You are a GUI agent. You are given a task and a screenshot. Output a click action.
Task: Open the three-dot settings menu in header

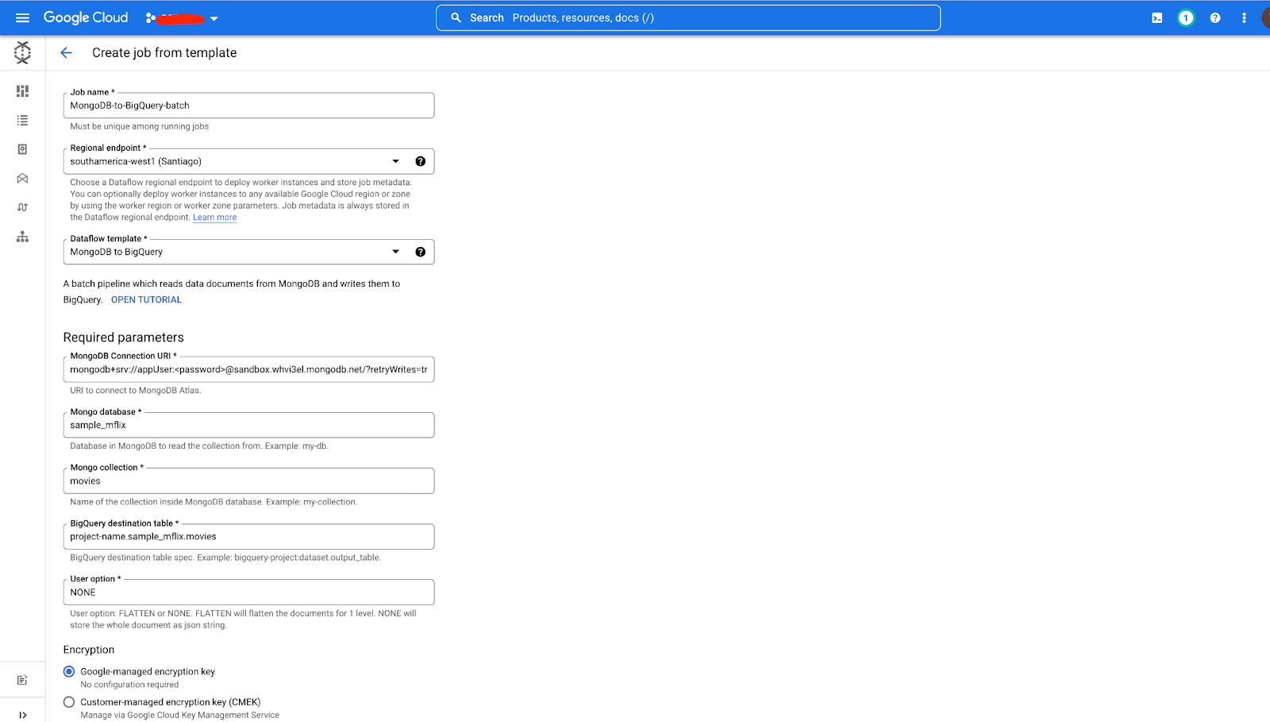[1244, 17]
